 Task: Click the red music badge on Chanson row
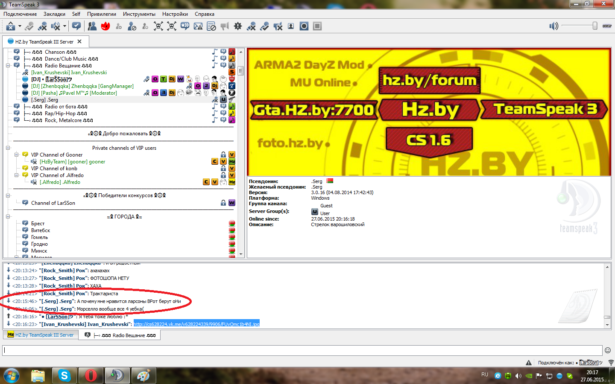click(x=232, y=52)
